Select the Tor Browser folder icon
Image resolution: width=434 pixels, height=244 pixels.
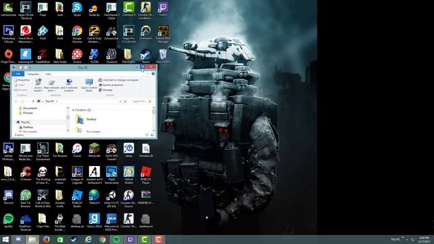tap(60, 150)
